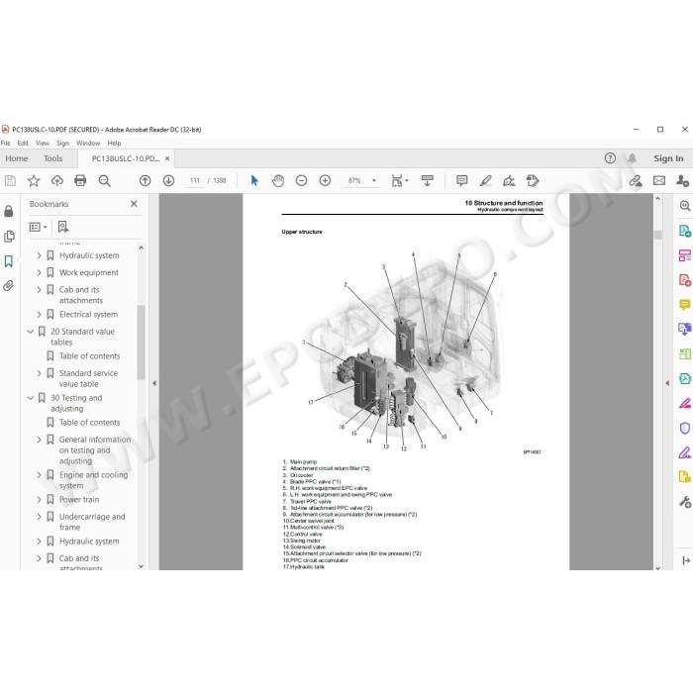The height and width of the screenshot is (693, 693).
Task: Open notifications bell icon
Action: click(x=632, y=158)
